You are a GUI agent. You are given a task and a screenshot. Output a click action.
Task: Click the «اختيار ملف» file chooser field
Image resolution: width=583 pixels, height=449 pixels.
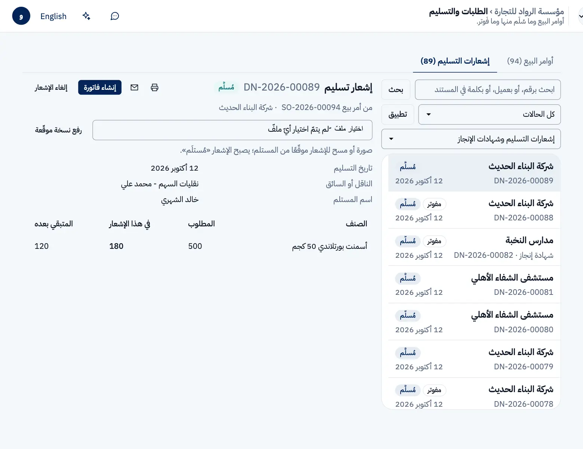pyautogui.click(x=232, y=130)
